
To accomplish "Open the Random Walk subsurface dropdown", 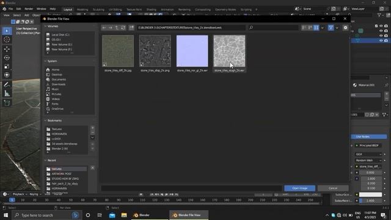I will coord(368,160).
